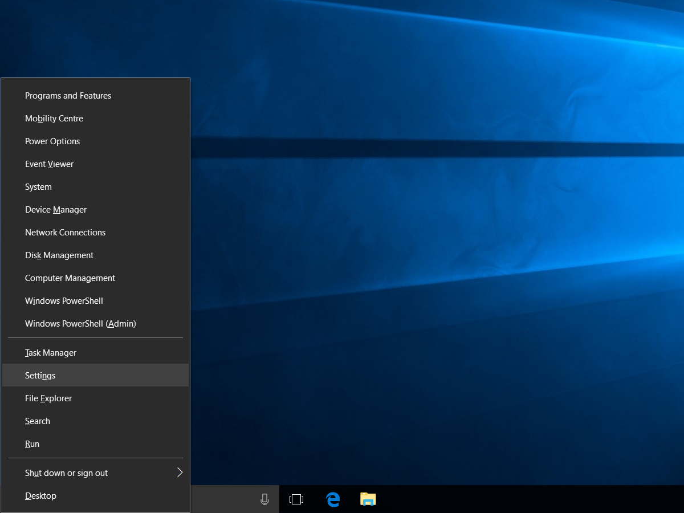Choose Network Connections
684x513 pixels.
pyautogui.click(x=95, y=233)
